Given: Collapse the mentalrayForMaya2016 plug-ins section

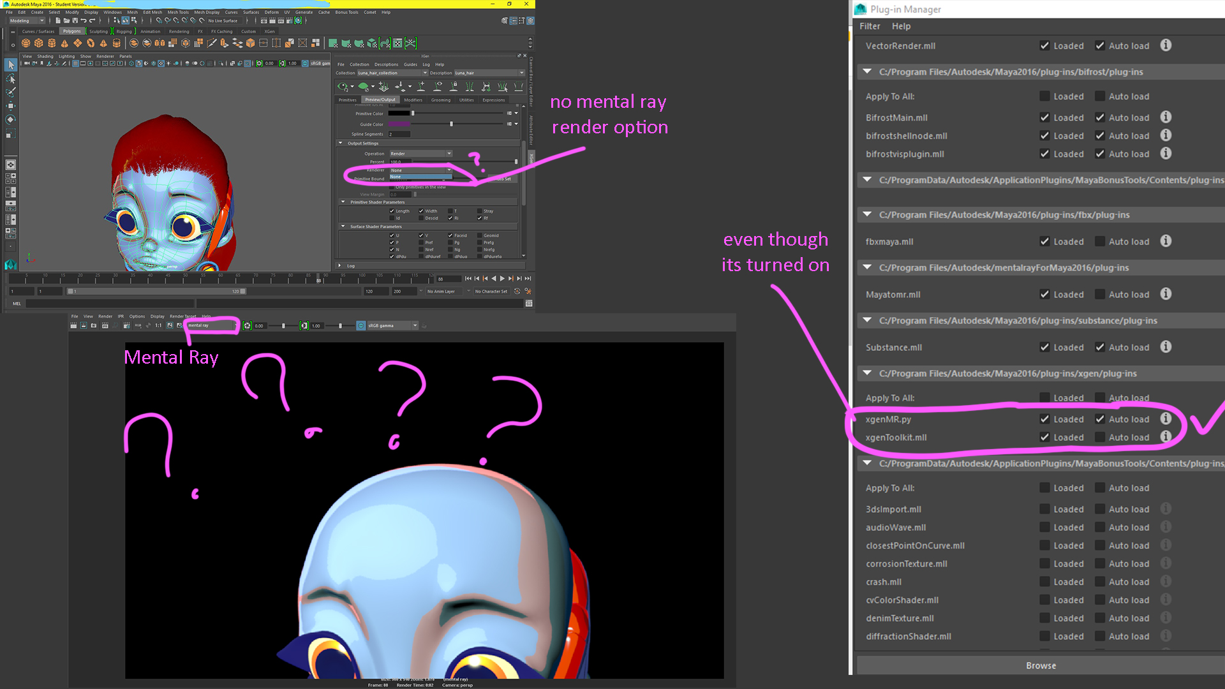Looking at the screenshot, I should pos(867,267).
